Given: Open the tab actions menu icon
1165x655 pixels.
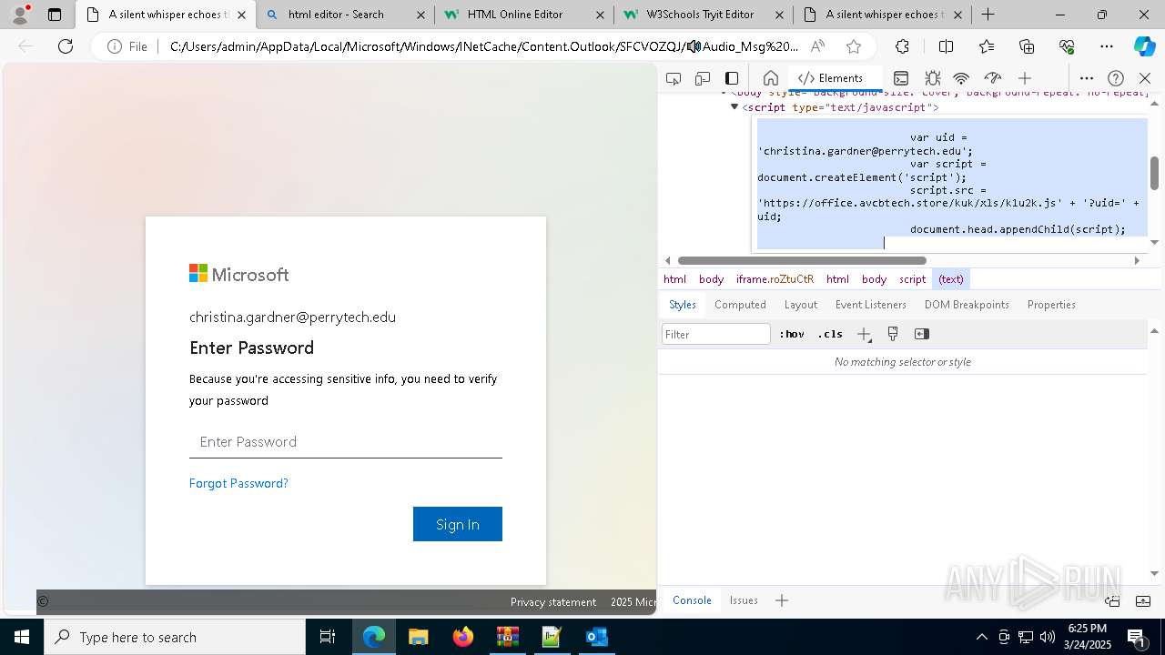Looking at the screenshot, I should (x=55, y=15).
